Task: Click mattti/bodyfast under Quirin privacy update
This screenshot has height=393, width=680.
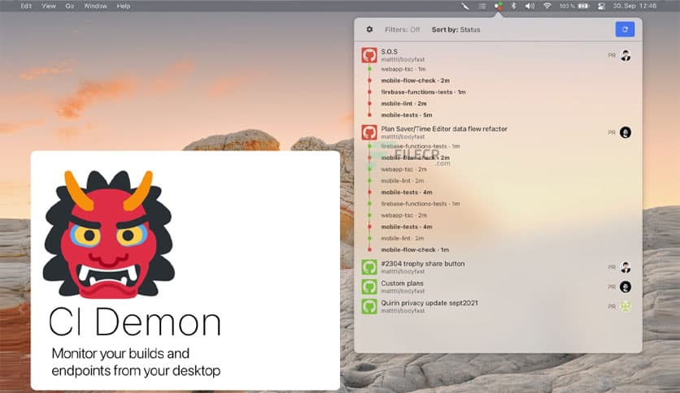Action: (x=403, y=311)
